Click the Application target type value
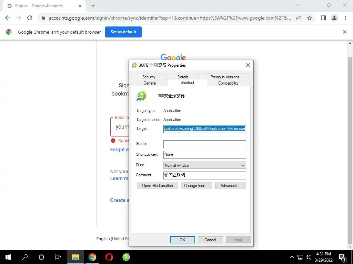The width and height of the screenshot is (353, 264). click(172, 111)
